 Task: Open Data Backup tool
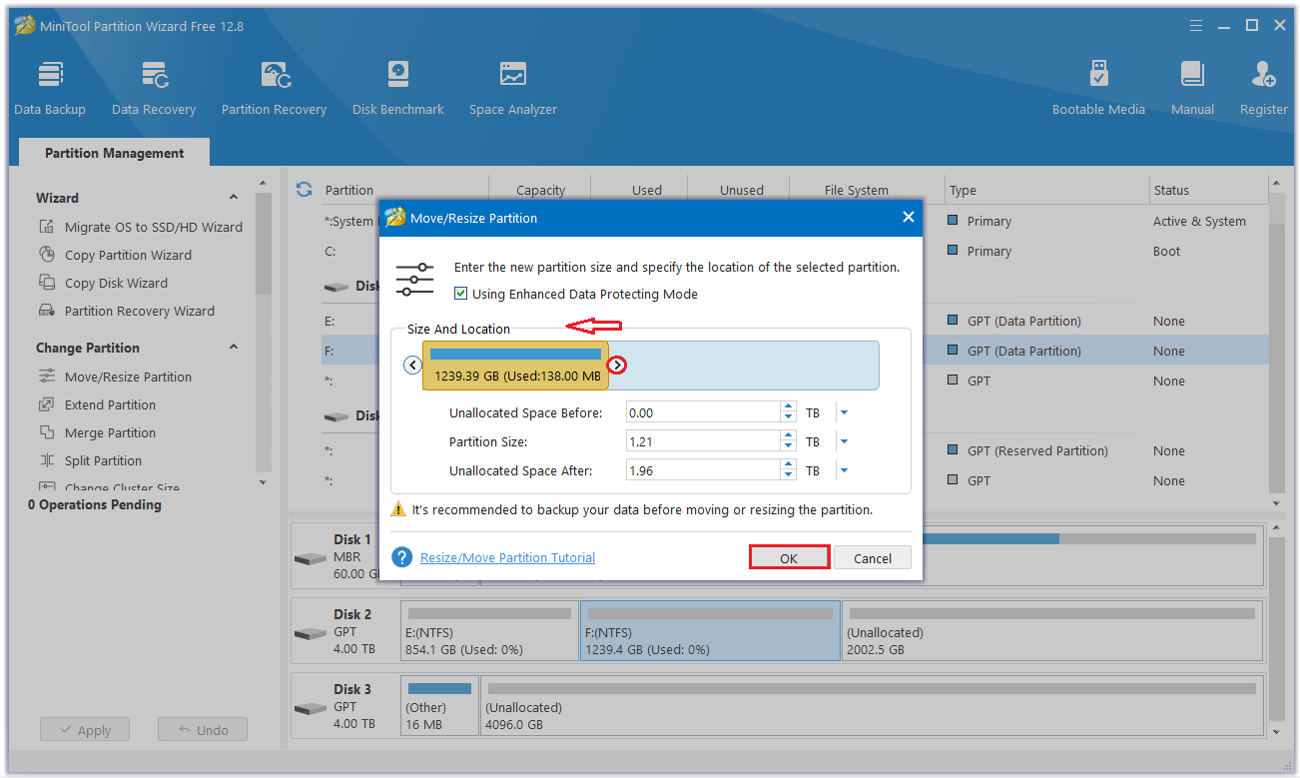click(x=50, y=88)
